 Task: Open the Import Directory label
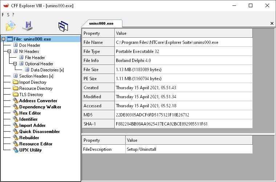click(x=33, y=82)
